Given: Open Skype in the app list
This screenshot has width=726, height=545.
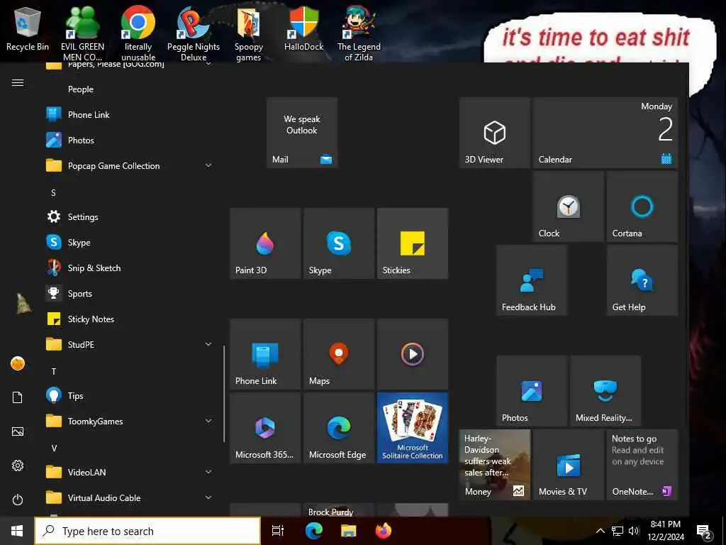Looking at the screenshot, I should (130, 243).
